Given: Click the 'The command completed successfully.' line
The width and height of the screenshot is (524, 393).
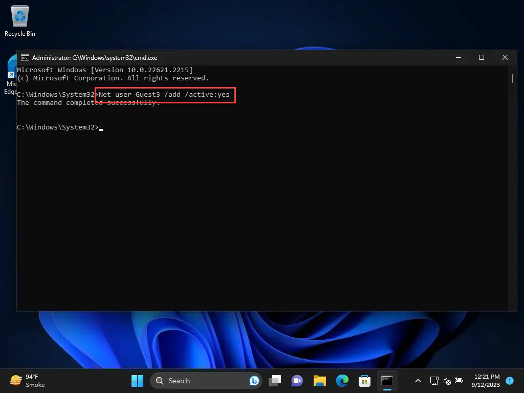Looking at the screenshot, I should pos(89,102).
